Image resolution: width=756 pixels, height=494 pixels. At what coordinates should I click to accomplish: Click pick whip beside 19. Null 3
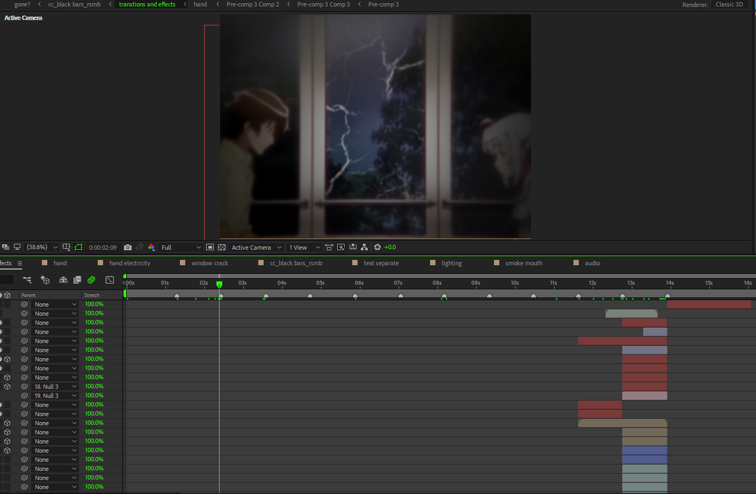click(x=24, y=396)
